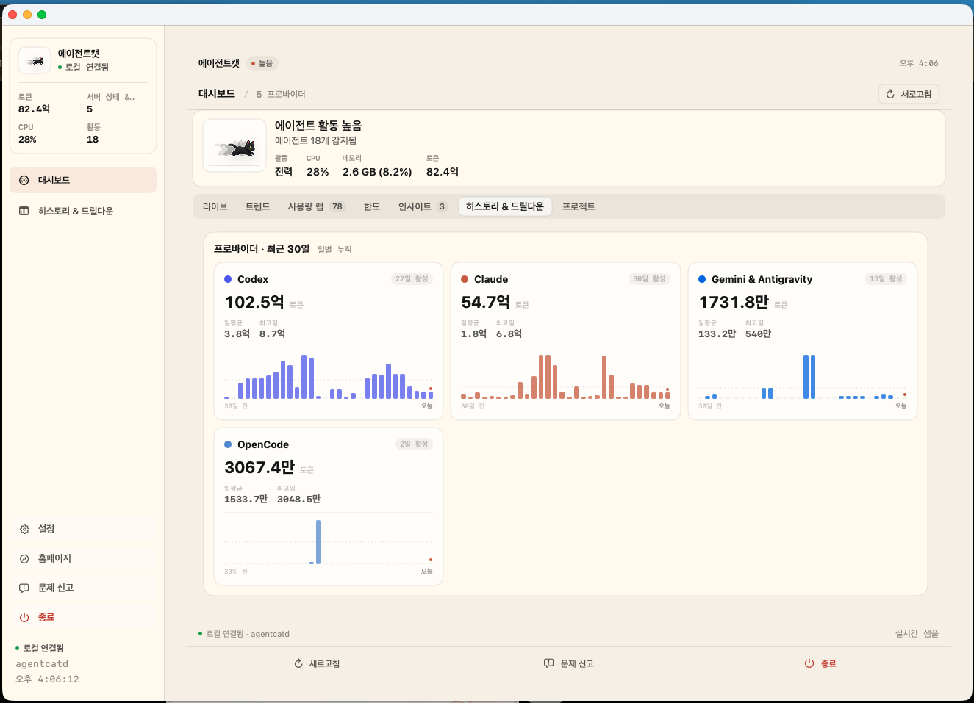Screen dimensions: 974x703
Task: Open the OpenCode provider card title
Action: click(263, 444)
